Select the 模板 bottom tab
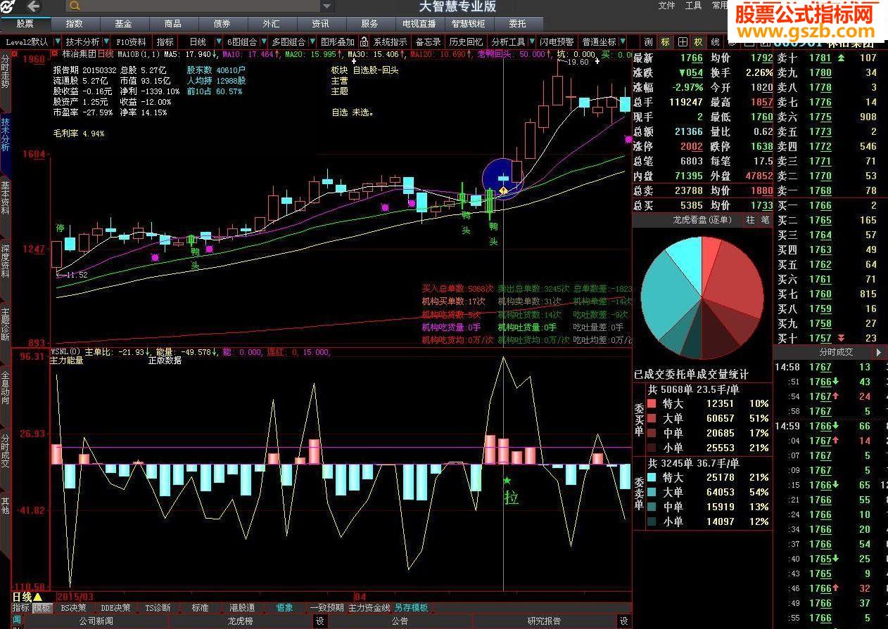The image size is (888, 629). 42,608
